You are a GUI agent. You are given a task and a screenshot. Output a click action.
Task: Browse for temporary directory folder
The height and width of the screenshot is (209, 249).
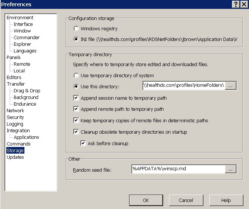pos(231,86)
